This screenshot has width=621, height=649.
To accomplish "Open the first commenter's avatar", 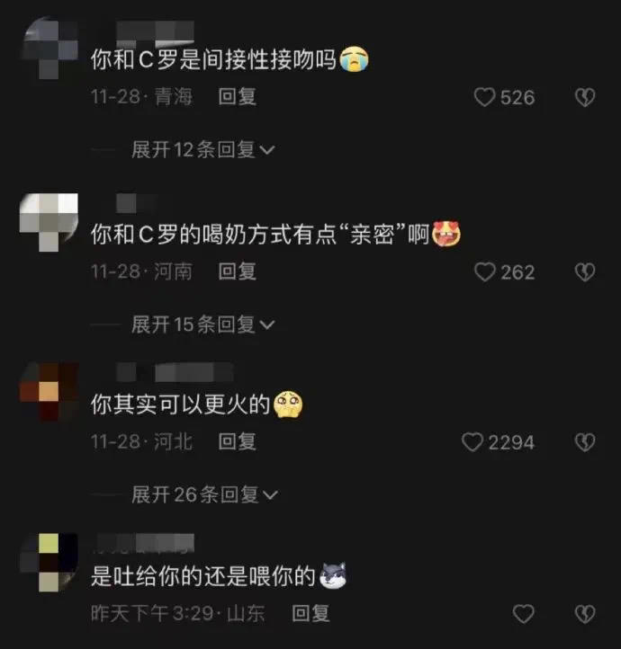I will click(x=49, y=48).
